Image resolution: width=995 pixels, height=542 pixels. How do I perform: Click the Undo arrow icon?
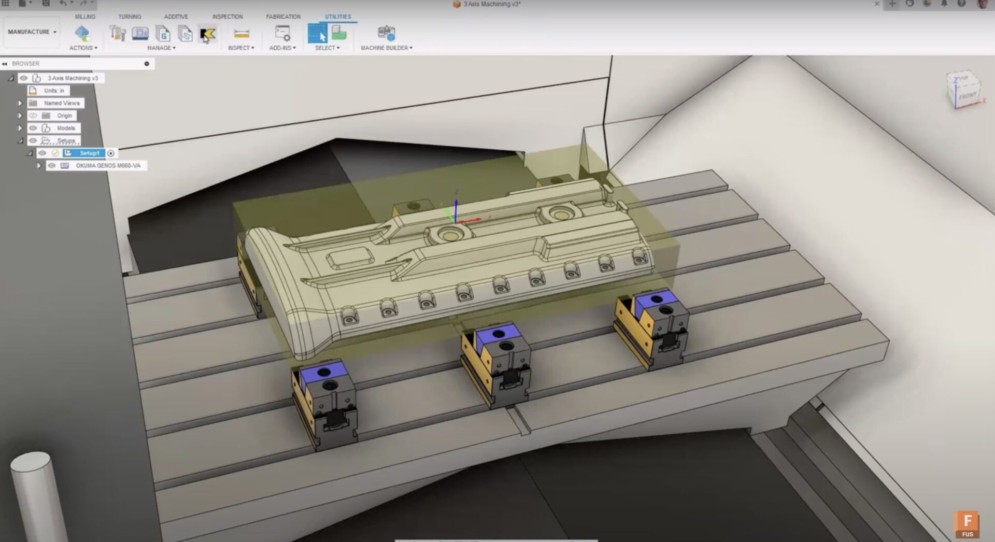(62, 4)
